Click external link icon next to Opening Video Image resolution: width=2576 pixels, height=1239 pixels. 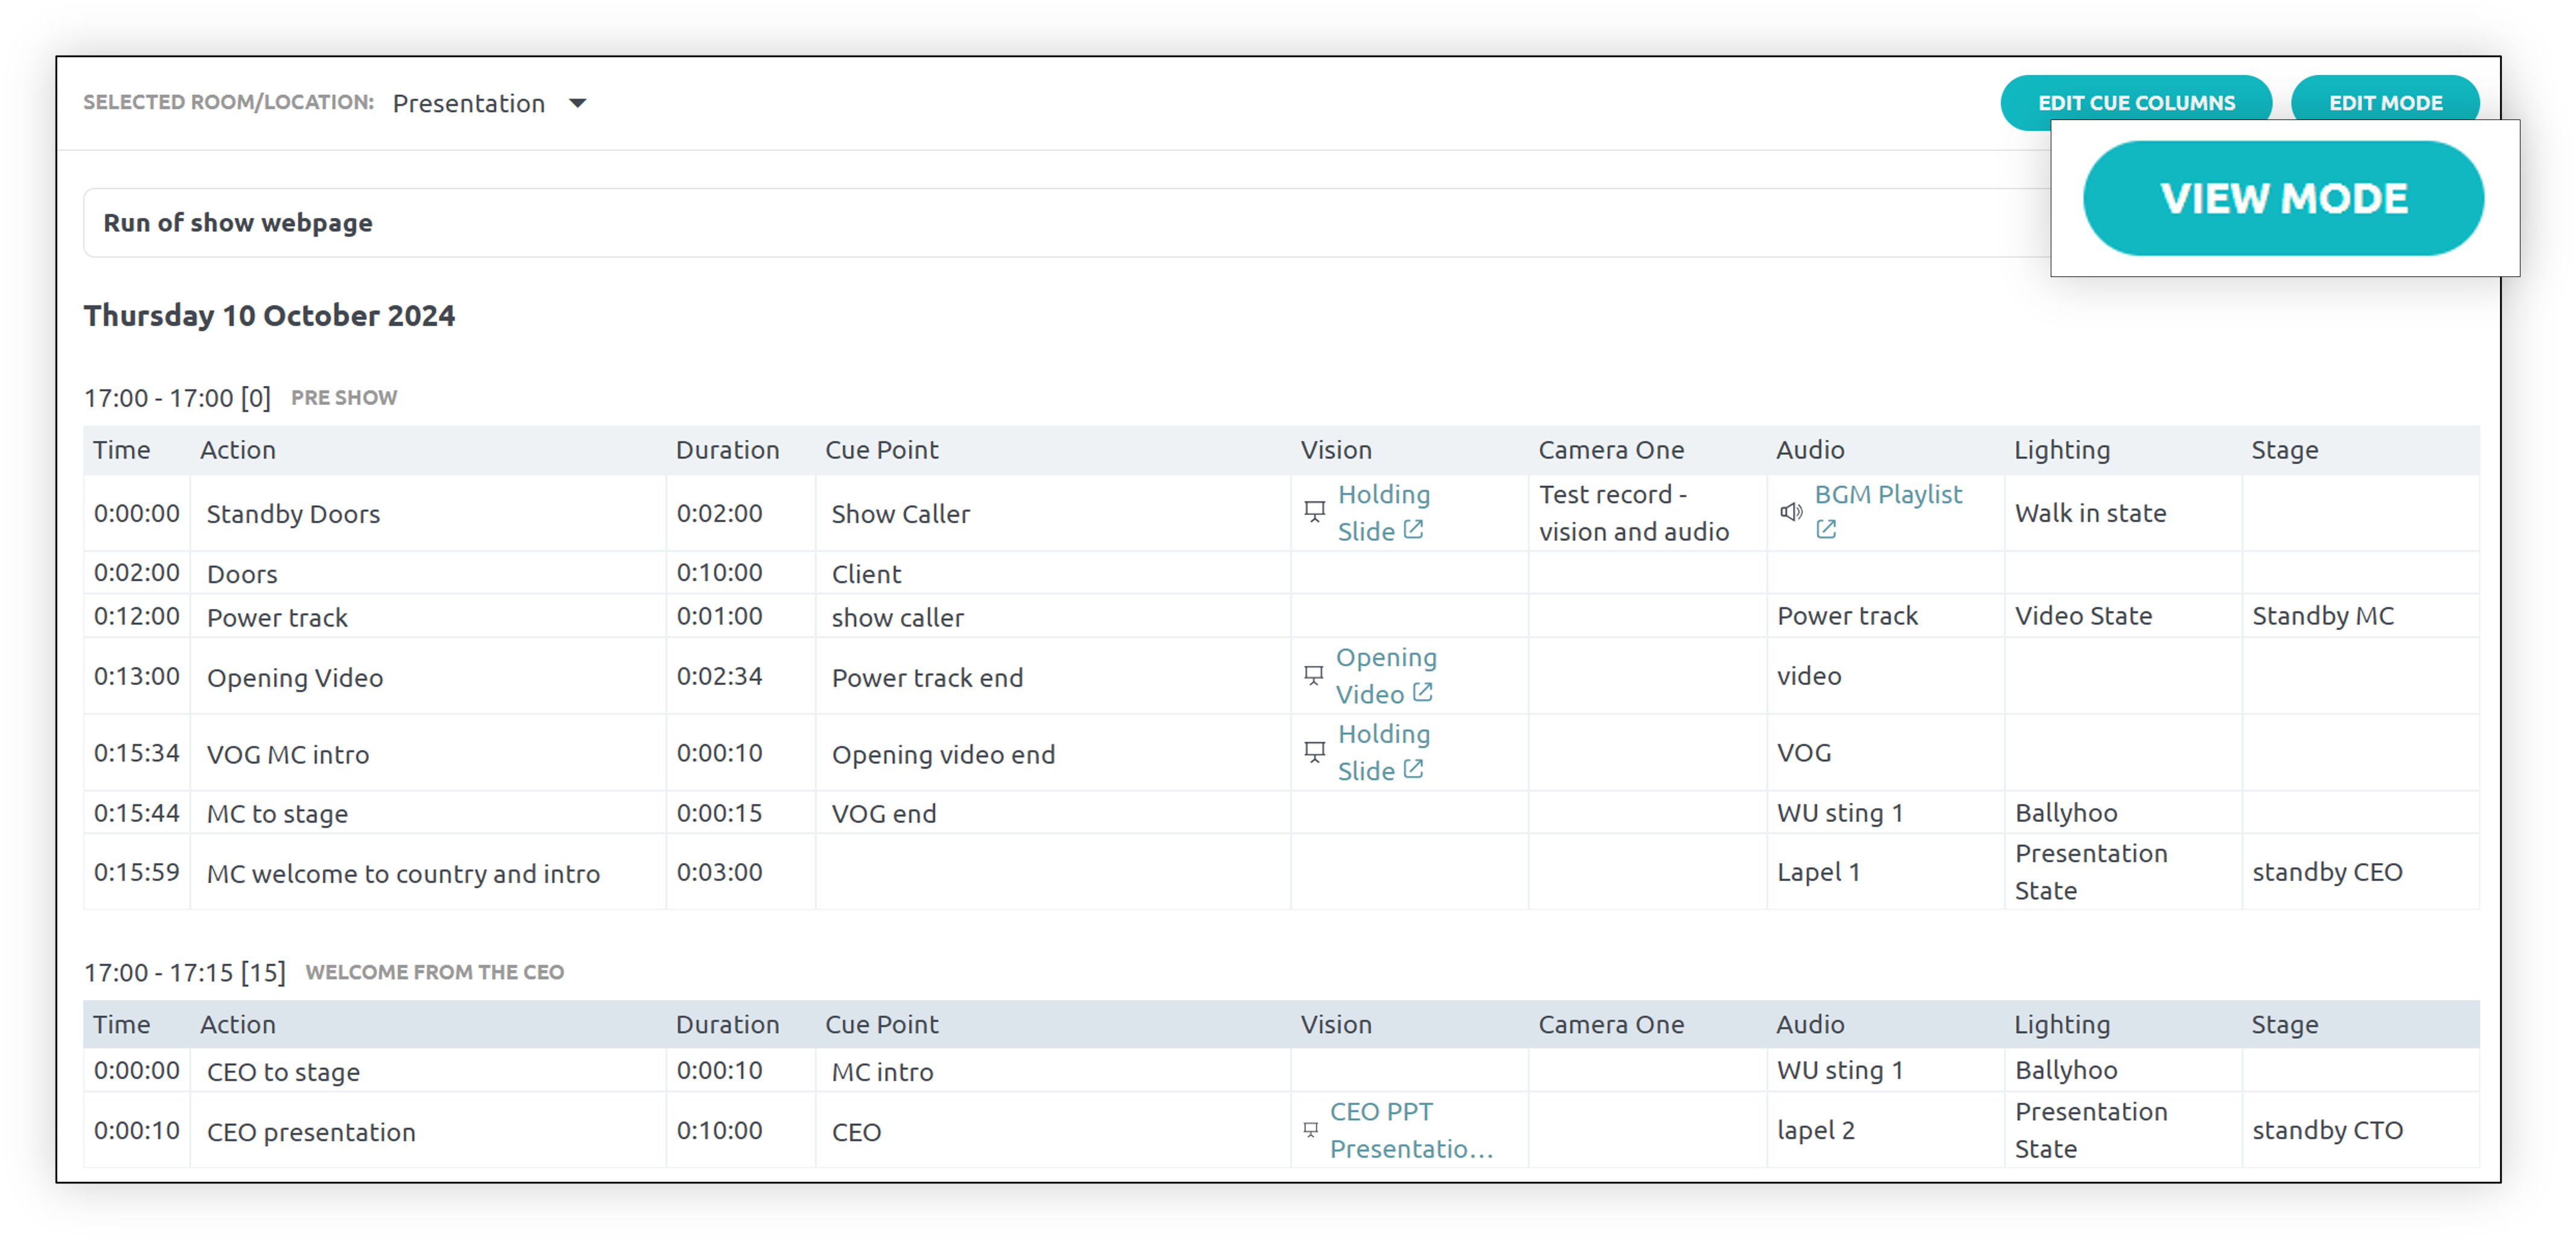point(1422,692)
